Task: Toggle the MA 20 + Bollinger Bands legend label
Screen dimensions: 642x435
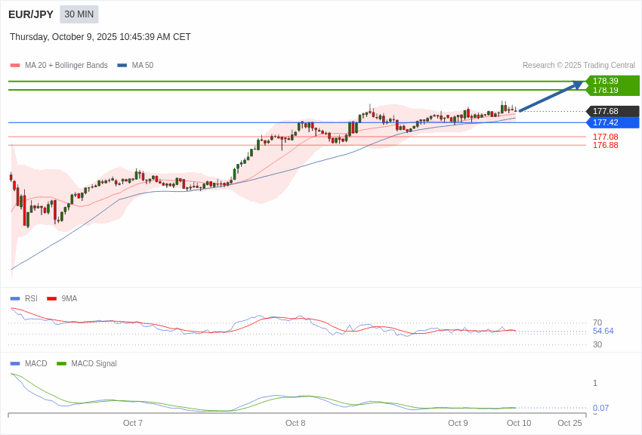Action: coord(66,66)
